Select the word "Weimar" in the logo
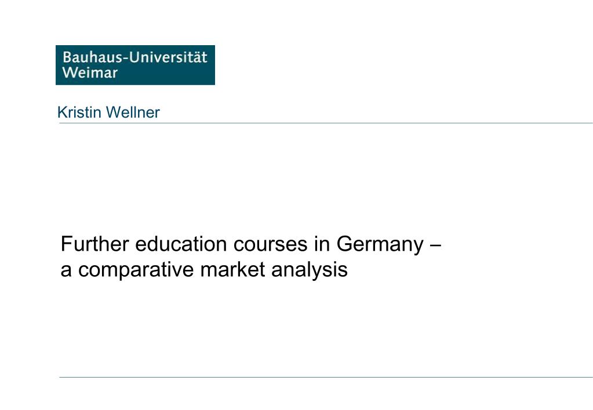Viewport: 593px width, 410px height. pyautogui.click(x=90, y=72)
